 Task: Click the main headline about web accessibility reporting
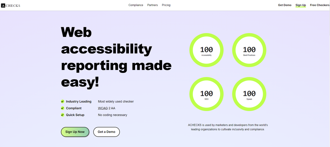tap(116, 57)
